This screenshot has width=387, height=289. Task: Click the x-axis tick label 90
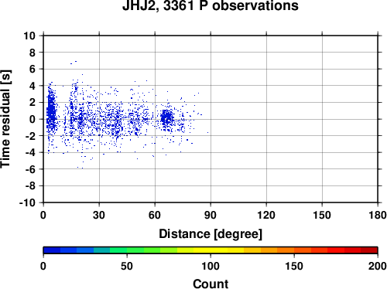click(x=211, y=215)
